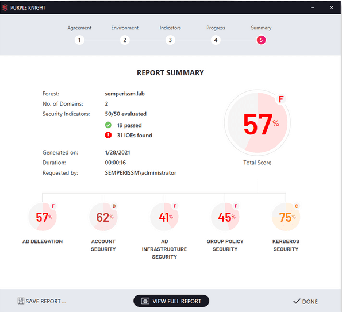Select step 3 Indicators circle
This screenshot has width=342, height=312.
[x=170, y=40]
